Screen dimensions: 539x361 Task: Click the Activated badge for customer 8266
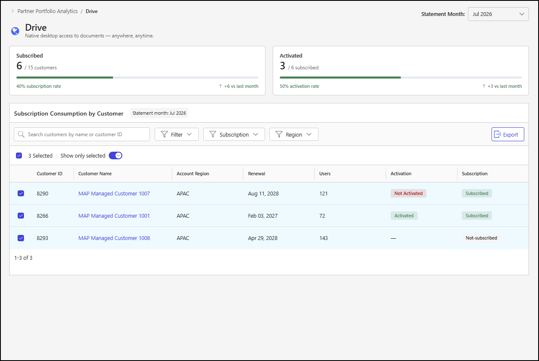pos(404,216)
